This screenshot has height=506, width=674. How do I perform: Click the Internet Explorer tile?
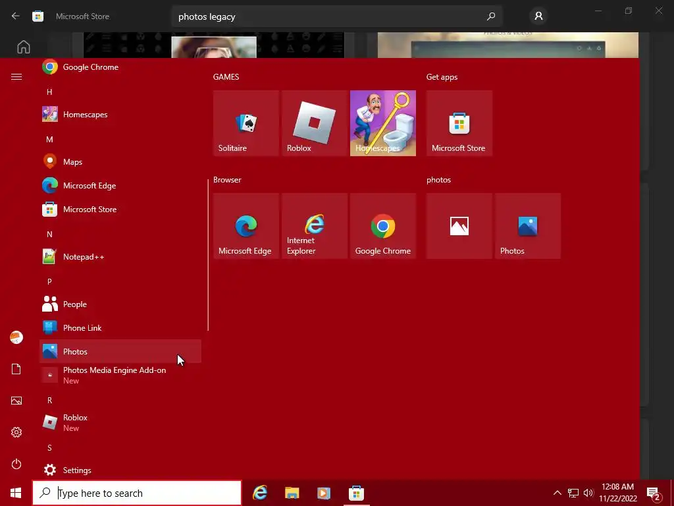tap(314, 226)
